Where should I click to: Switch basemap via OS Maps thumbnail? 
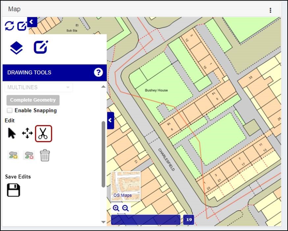126,186
